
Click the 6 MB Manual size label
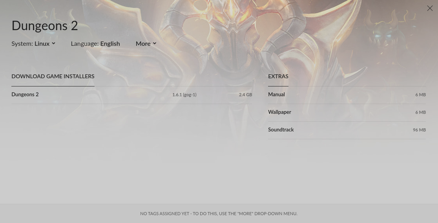coord(420,95)
